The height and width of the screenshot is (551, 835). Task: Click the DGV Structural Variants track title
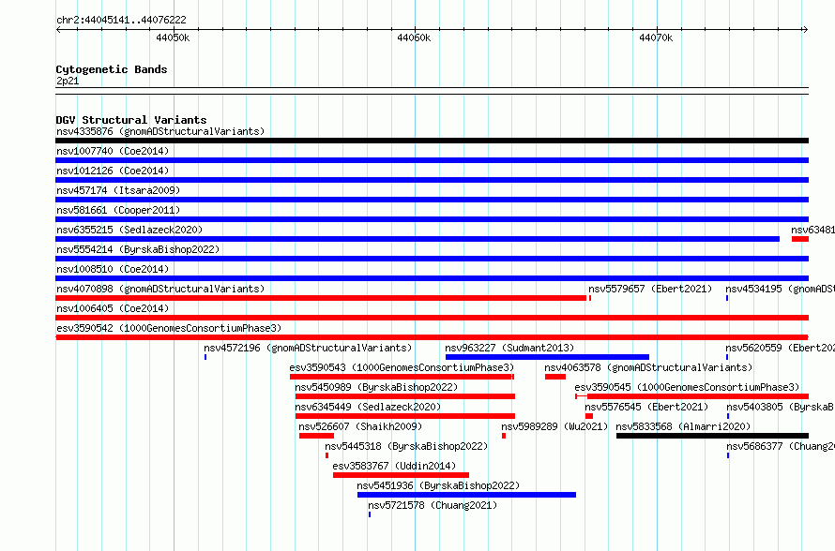click(131, 120)
